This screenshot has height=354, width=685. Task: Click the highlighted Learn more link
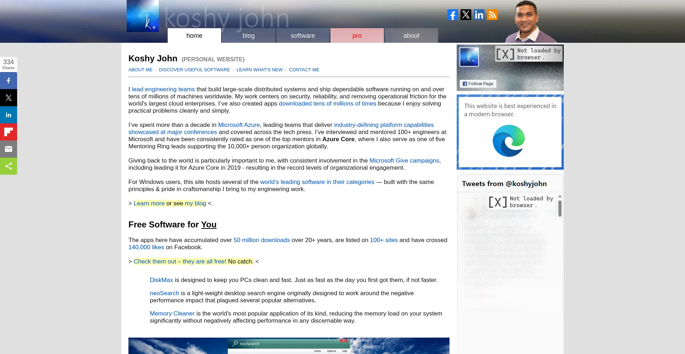click(149, 204)
